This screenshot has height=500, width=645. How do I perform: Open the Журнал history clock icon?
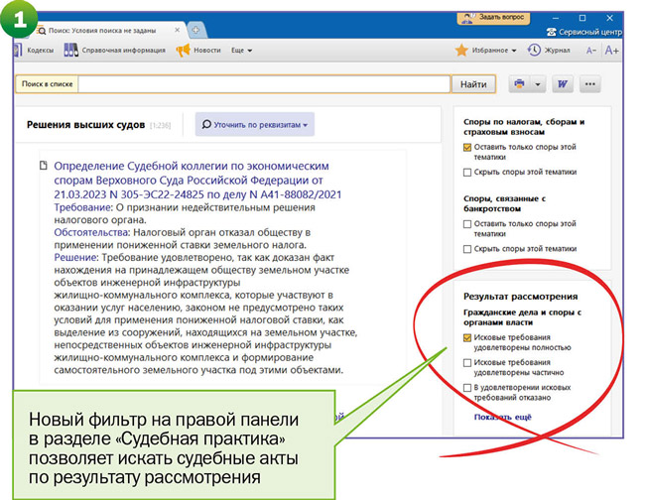(534, 50)
